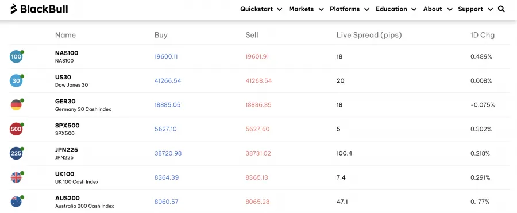Click UK100 buy price 8364.39
The width and height of the screenshot is (517, 213).
[167, 177]
